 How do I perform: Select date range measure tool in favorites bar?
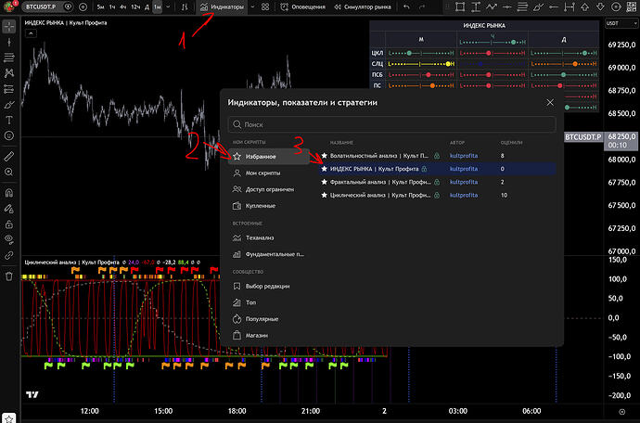pos(569,6)
